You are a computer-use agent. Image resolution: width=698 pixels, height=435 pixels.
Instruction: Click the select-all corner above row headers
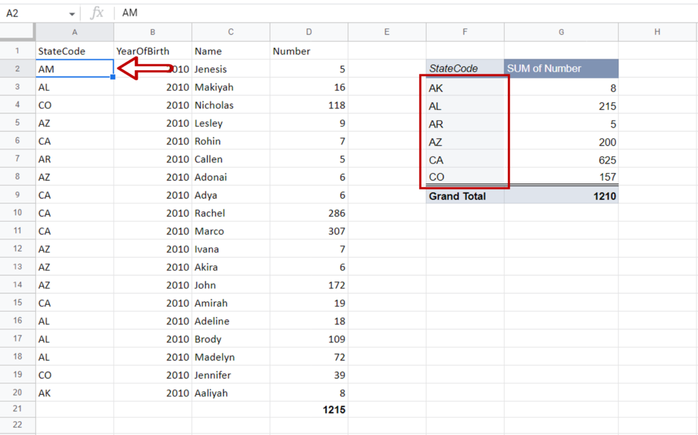click(17, 31)
